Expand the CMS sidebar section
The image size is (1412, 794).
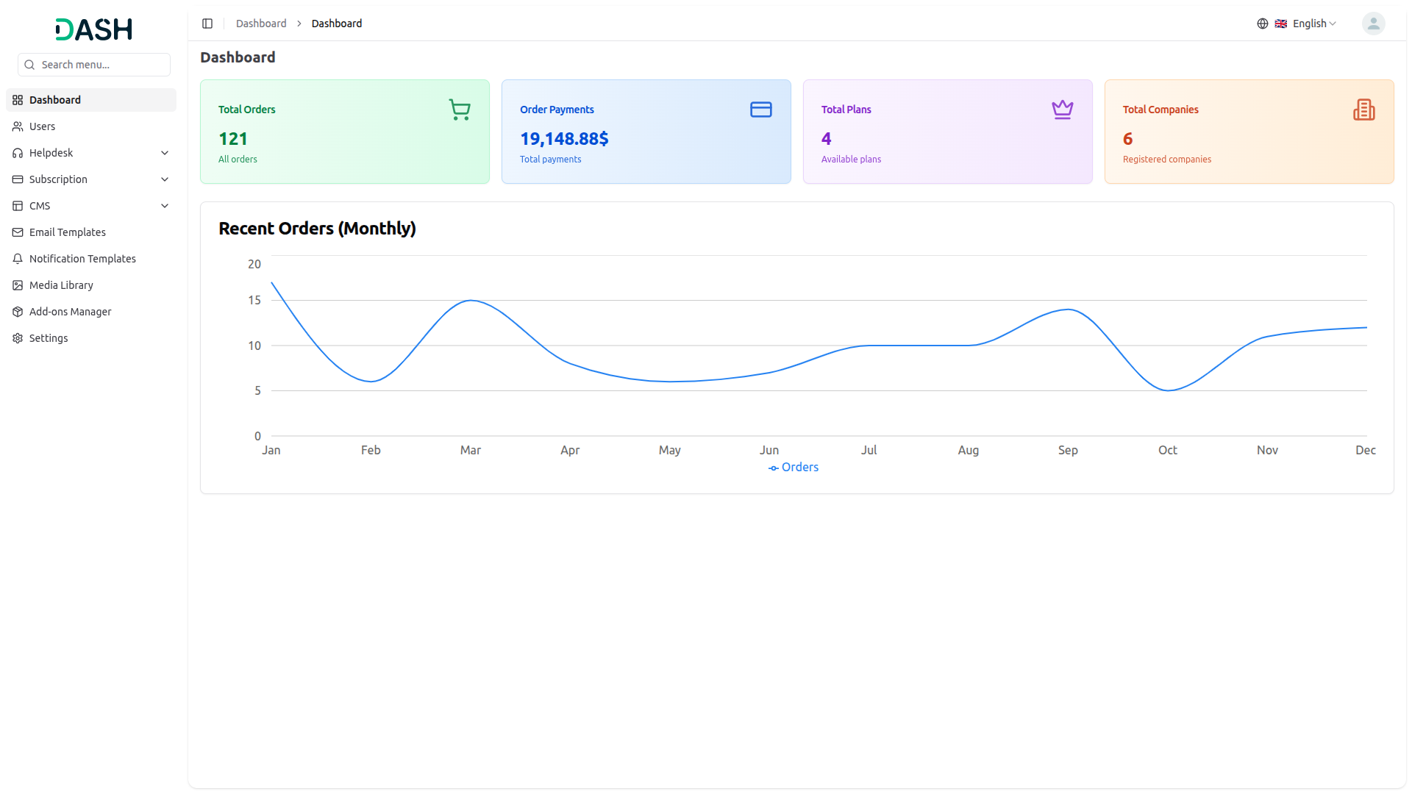point(165,206)
